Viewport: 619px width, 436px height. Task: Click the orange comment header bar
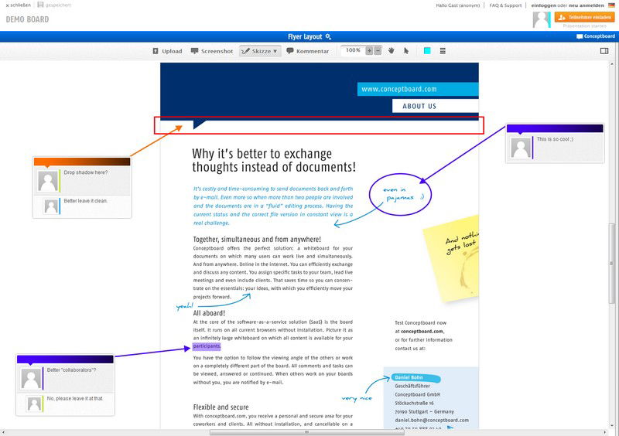point(82,162)
